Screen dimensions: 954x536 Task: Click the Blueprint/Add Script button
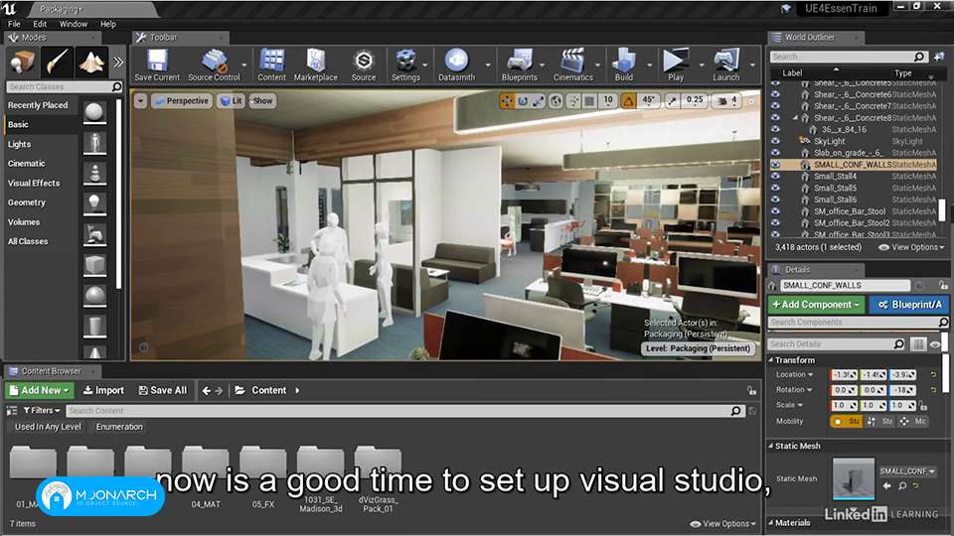coord(909,305)
